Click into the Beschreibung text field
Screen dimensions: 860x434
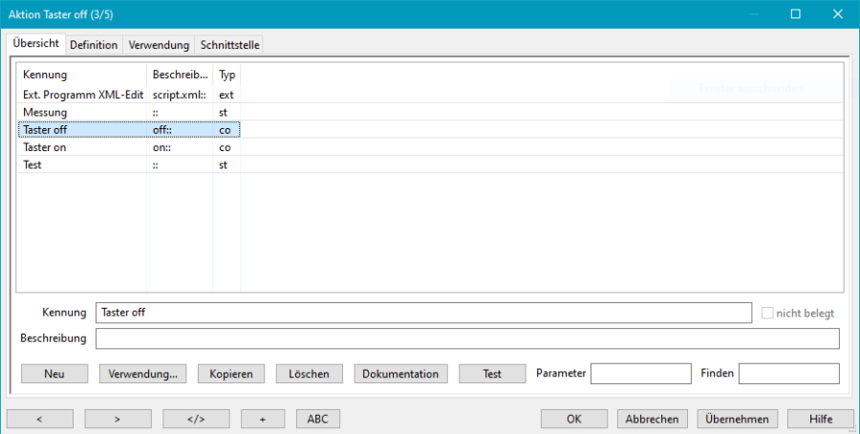coord(467,338)
